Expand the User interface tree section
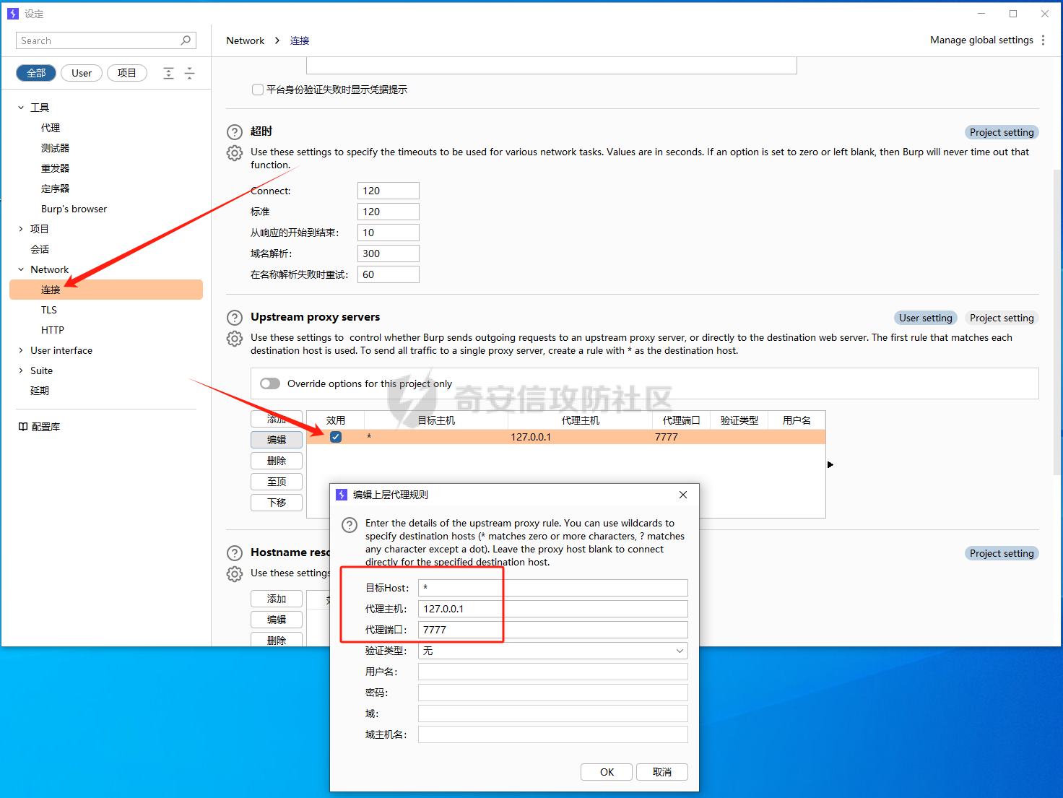Viewport: 1063px width, 798px height. coord(21,350)
